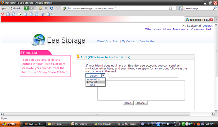
Task: Click the media player Next track button
Action: pyautogui.click(x=163, y=124)
